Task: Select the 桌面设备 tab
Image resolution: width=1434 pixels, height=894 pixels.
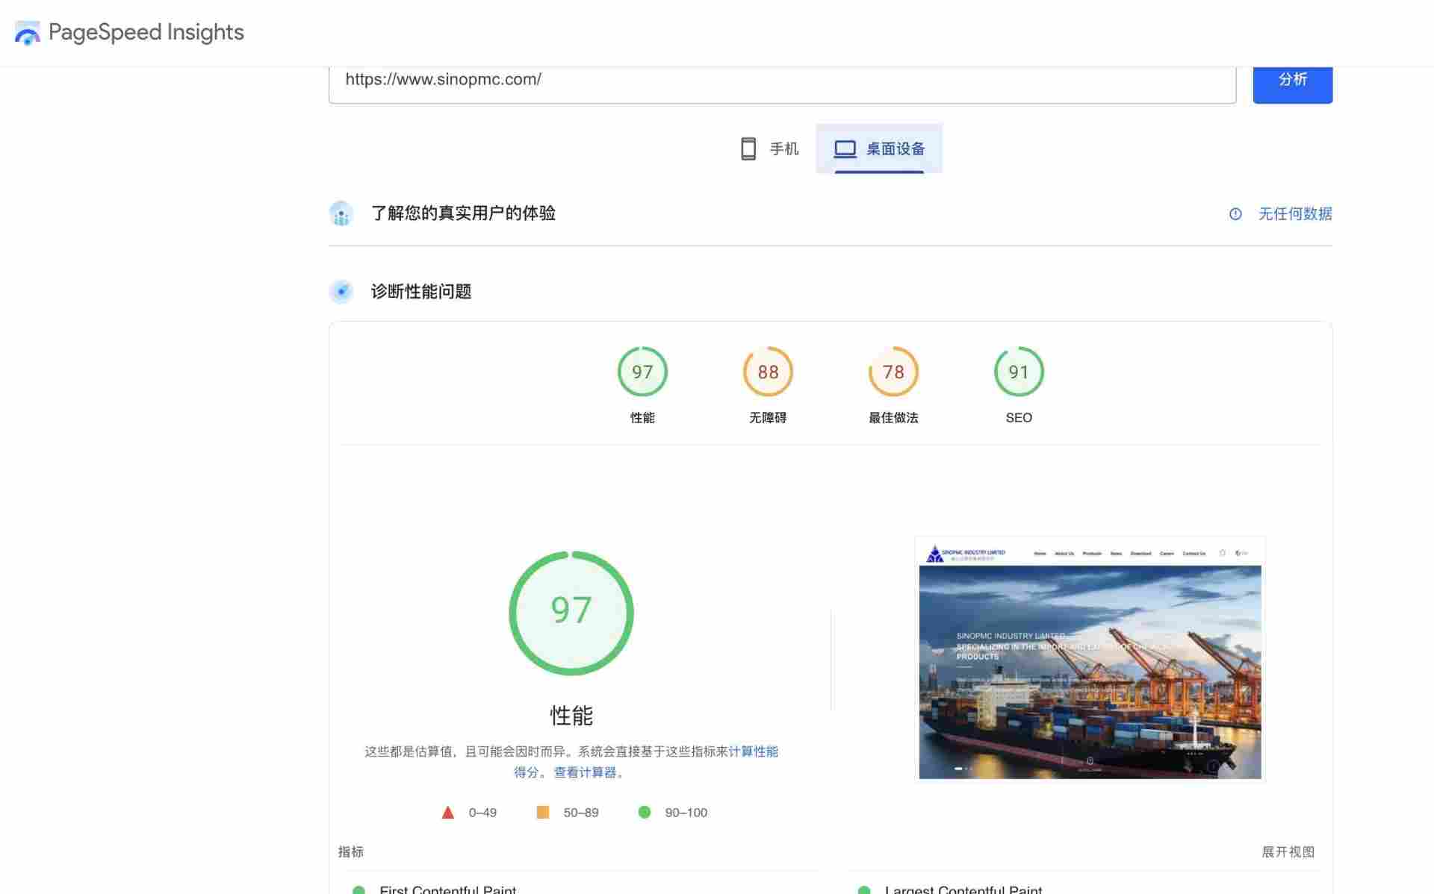Action: pyautogui.click(x=878, y=149)
